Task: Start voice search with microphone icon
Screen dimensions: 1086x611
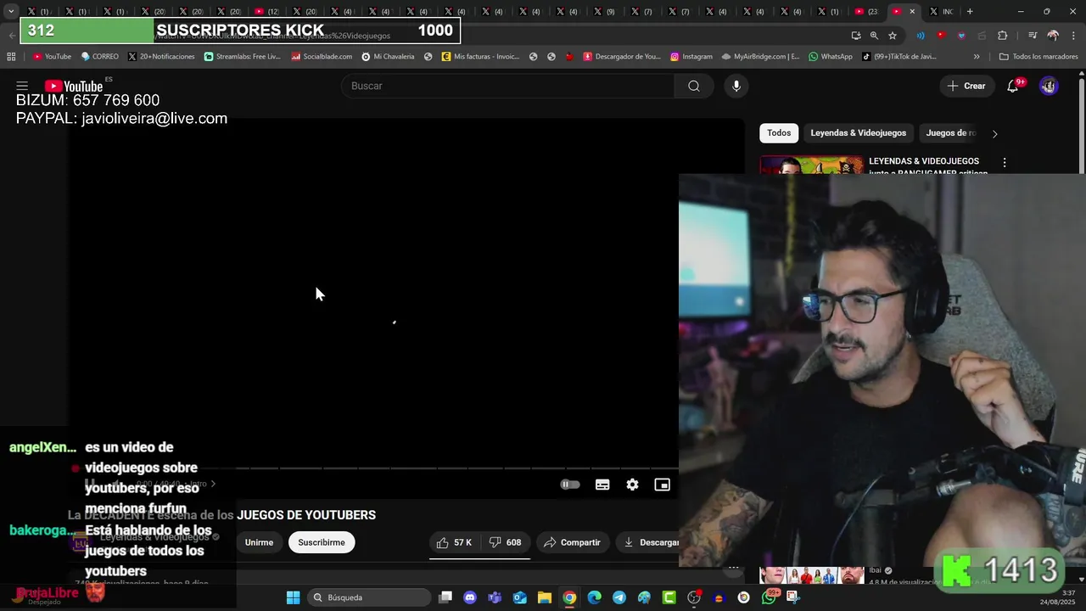Action: click(x=736, y=86)
